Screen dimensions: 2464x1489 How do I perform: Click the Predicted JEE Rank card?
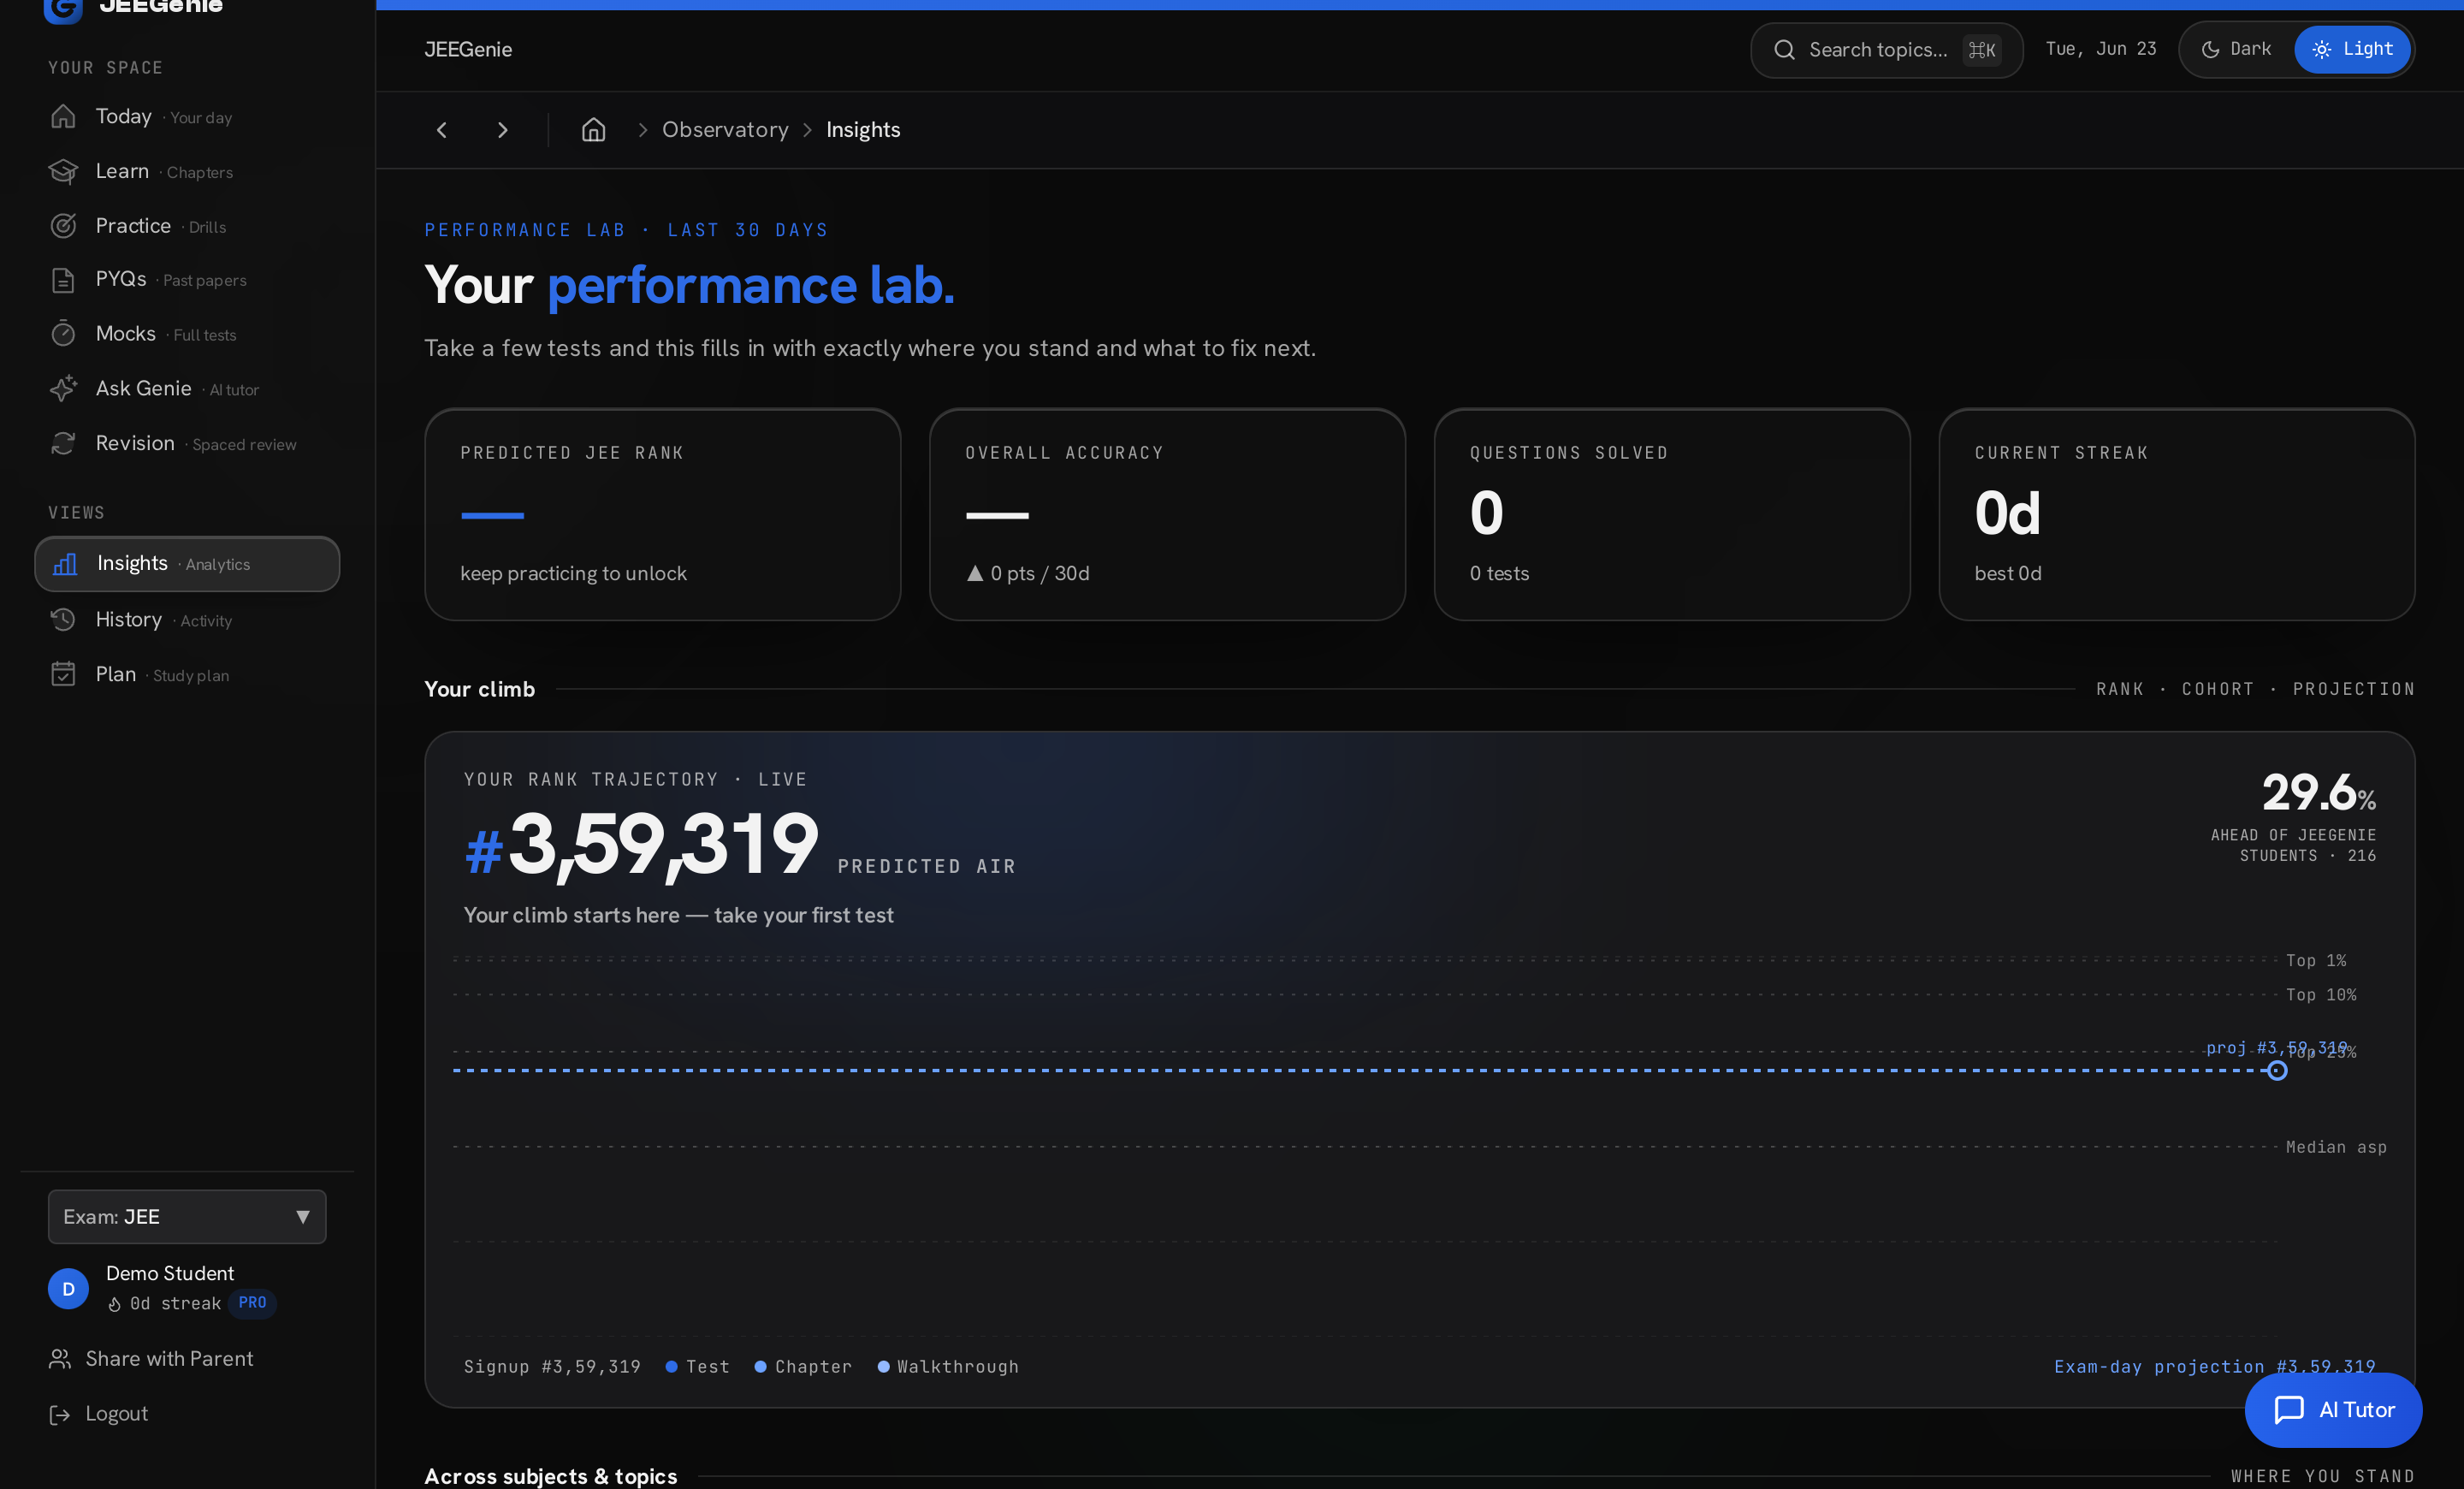pyautogui.click(x=663, y=514)
